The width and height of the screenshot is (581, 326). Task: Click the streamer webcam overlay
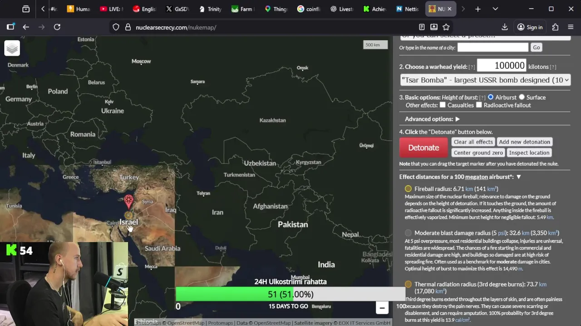64,284
